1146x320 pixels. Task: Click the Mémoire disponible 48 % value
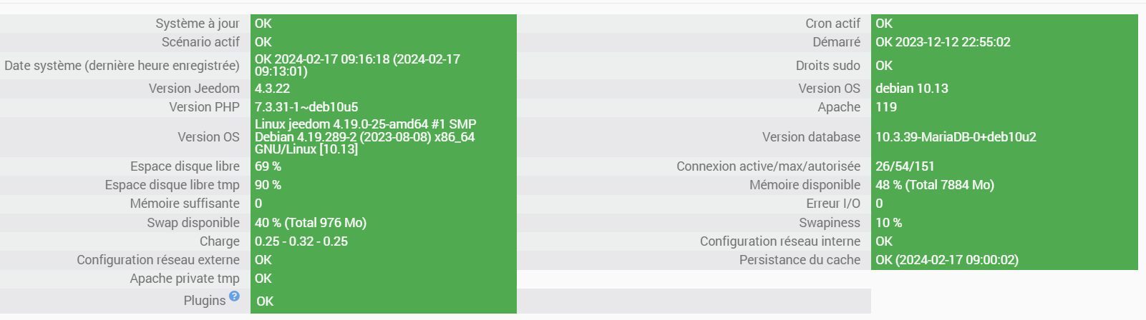934,185
